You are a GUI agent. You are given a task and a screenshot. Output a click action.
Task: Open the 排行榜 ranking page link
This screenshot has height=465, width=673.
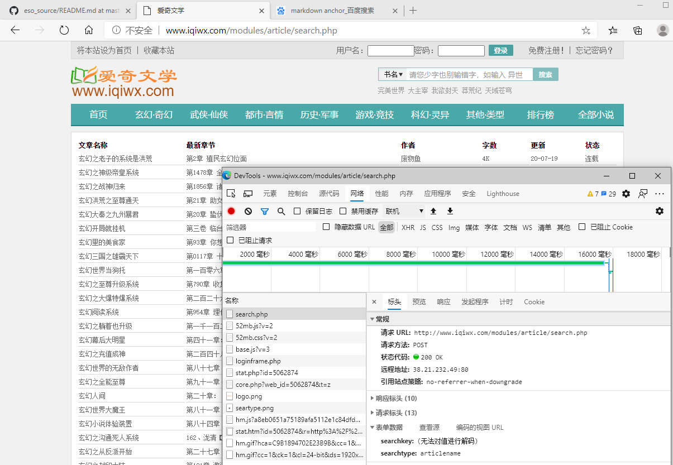540,114
